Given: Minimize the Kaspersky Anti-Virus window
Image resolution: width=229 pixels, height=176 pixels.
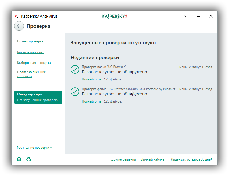Looking at the screenshot, I should coord(198,16).
